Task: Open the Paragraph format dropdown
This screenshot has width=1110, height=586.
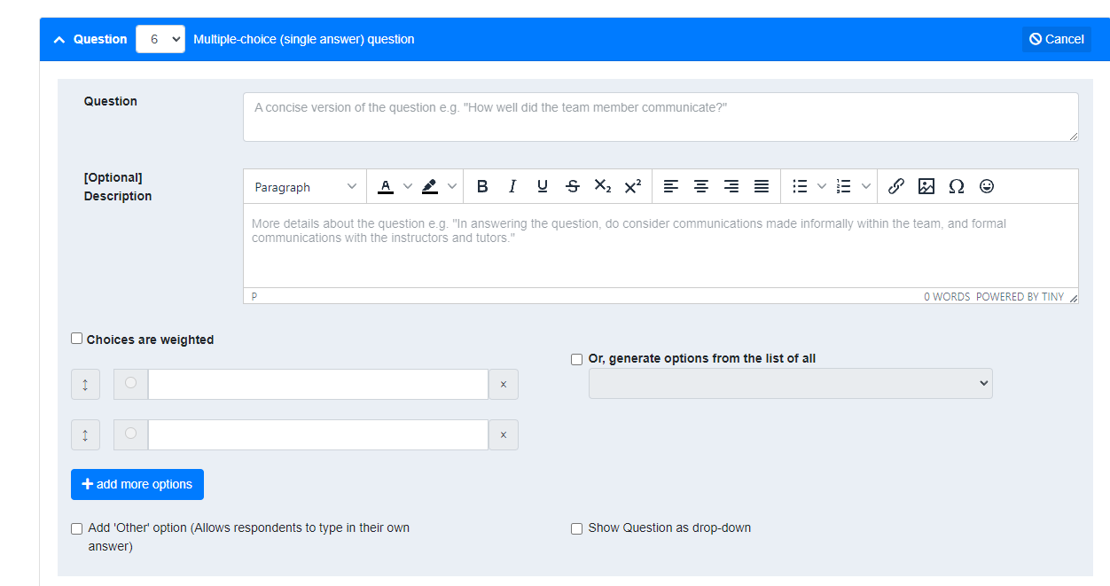Action: tap(305, 186)
